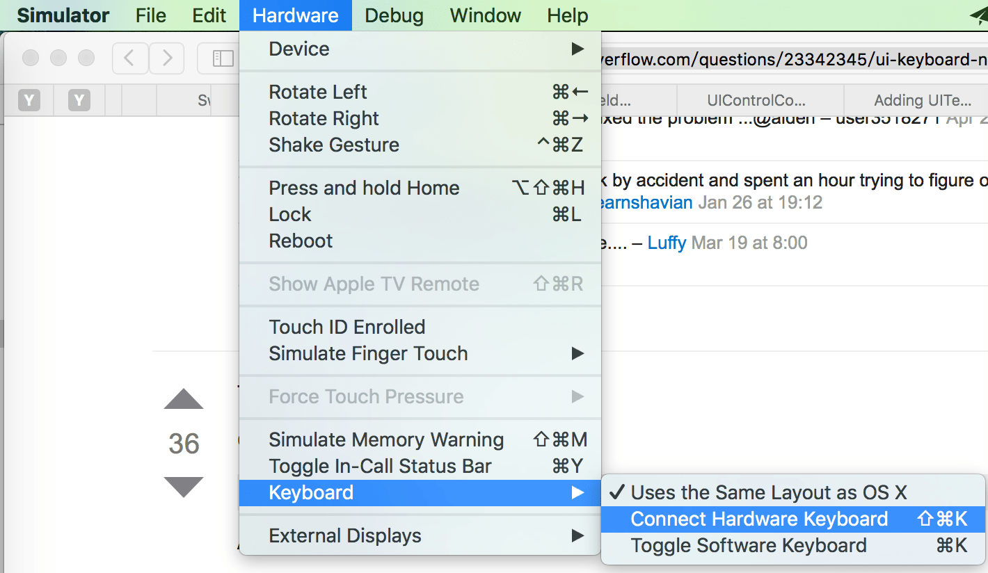Open the first pinned Y tab
The height and width of the screenshot is (573, 988).
point(29,101)
